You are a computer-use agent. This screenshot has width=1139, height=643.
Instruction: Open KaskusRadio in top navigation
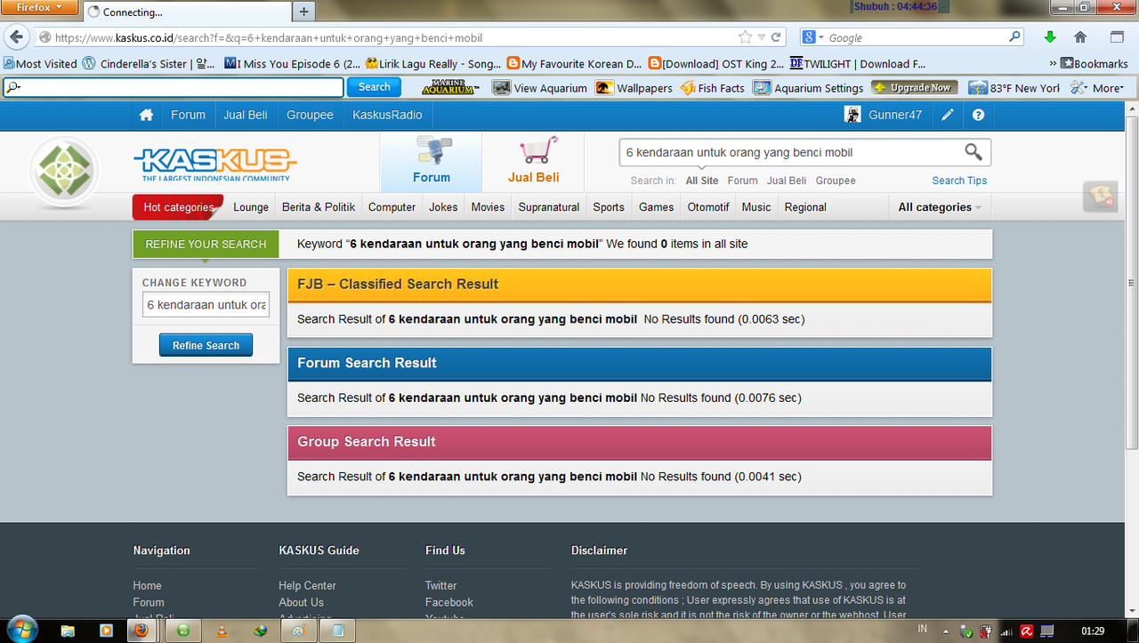pyautogui.click(x=387, y=115)
